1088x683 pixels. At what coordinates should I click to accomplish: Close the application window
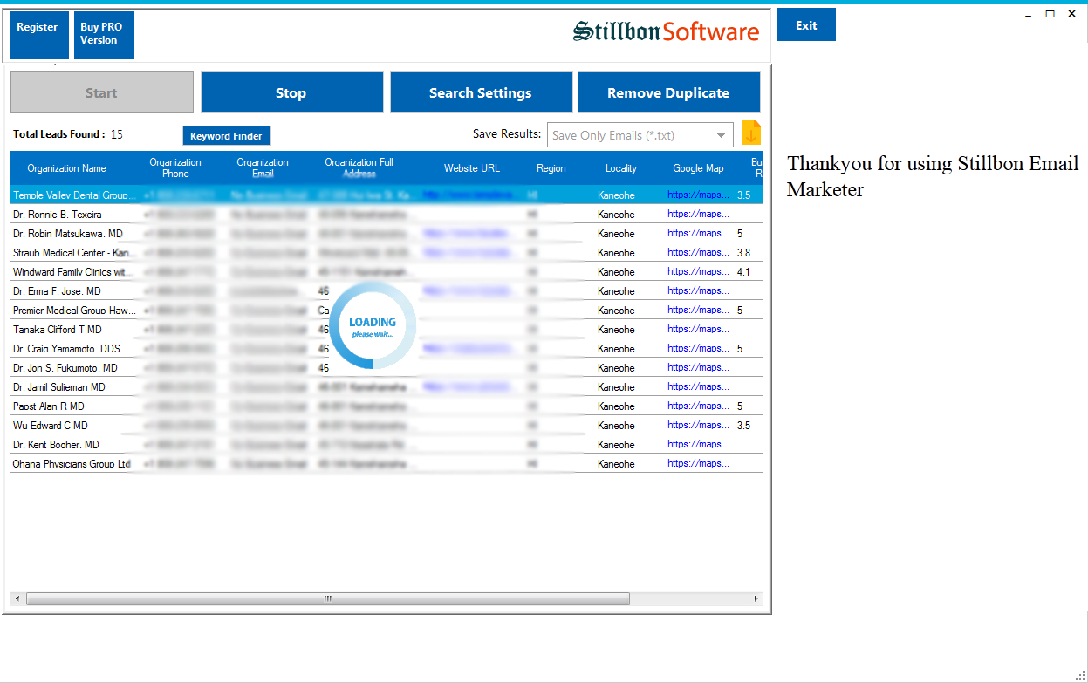(x=1071, y=14)
